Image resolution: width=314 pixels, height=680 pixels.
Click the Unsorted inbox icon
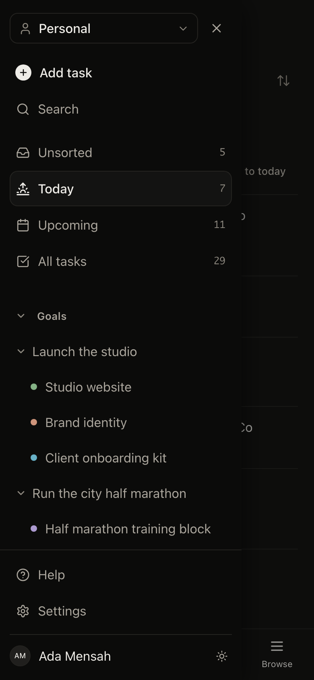tap(23, 153)
